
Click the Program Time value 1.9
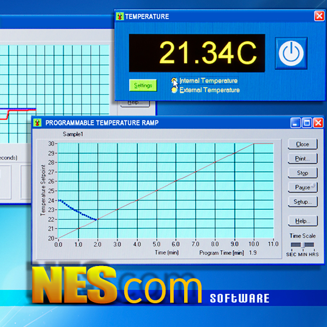click(253, 253)
